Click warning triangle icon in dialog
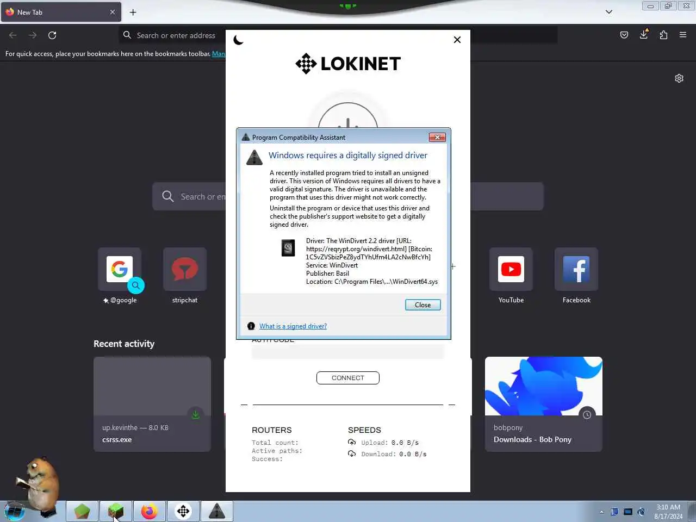Viewport: 696px width, 522px height. [254, 157]
